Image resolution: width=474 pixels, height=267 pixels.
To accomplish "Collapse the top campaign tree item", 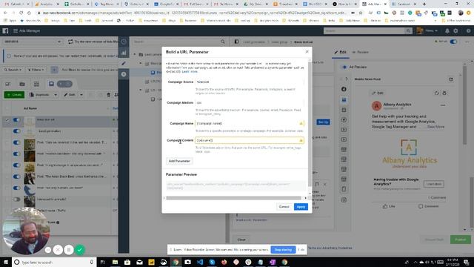I will (x=135, y=54).
